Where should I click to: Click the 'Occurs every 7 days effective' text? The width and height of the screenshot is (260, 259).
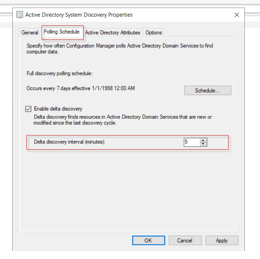click(81, 88)
